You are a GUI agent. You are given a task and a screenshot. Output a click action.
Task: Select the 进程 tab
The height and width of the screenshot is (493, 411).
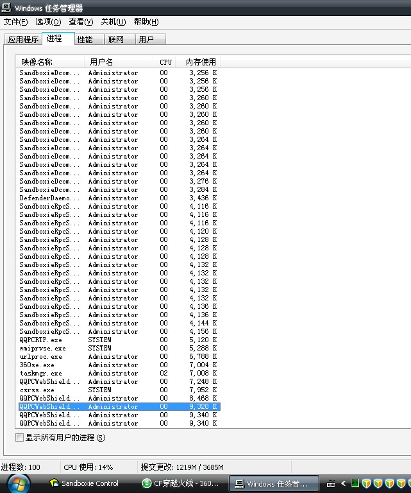[x=58, y=39]
